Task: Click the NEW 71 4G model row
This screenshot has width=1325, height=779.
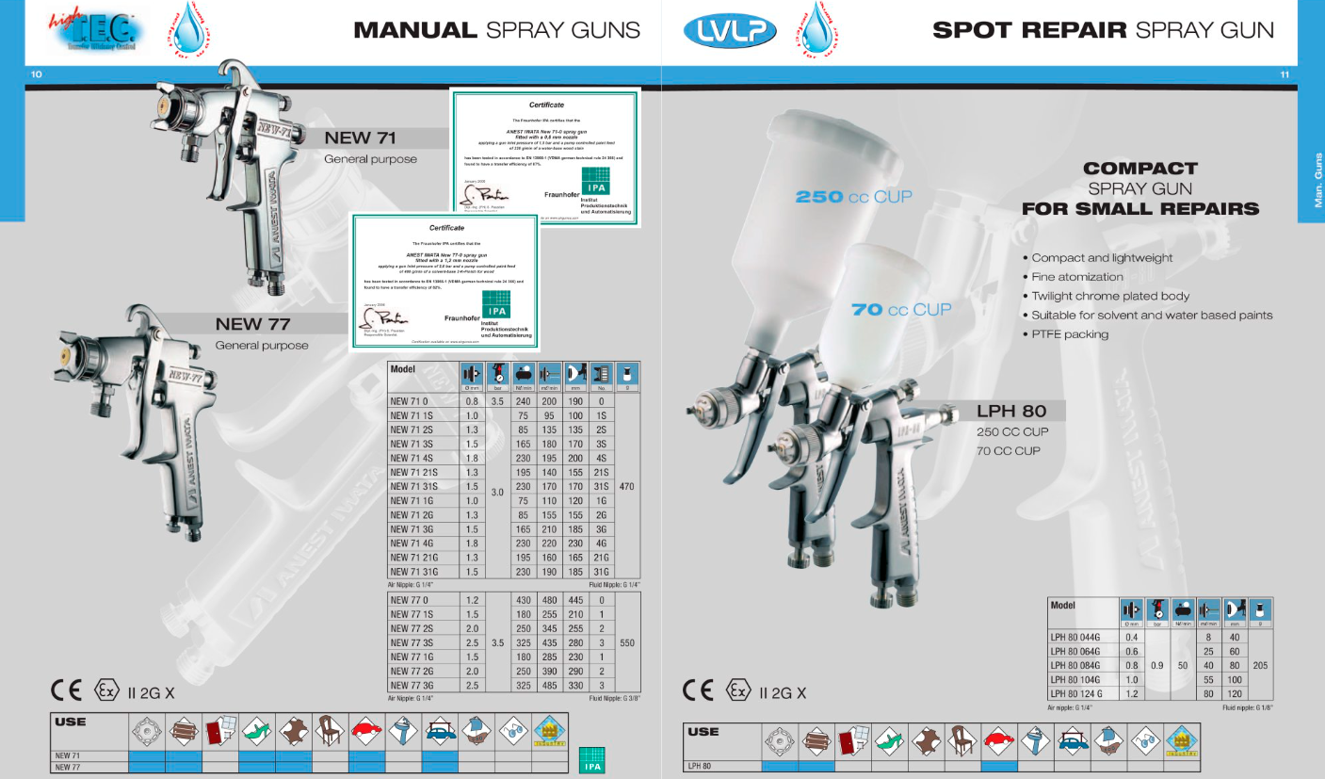Action: click(514, 544)
